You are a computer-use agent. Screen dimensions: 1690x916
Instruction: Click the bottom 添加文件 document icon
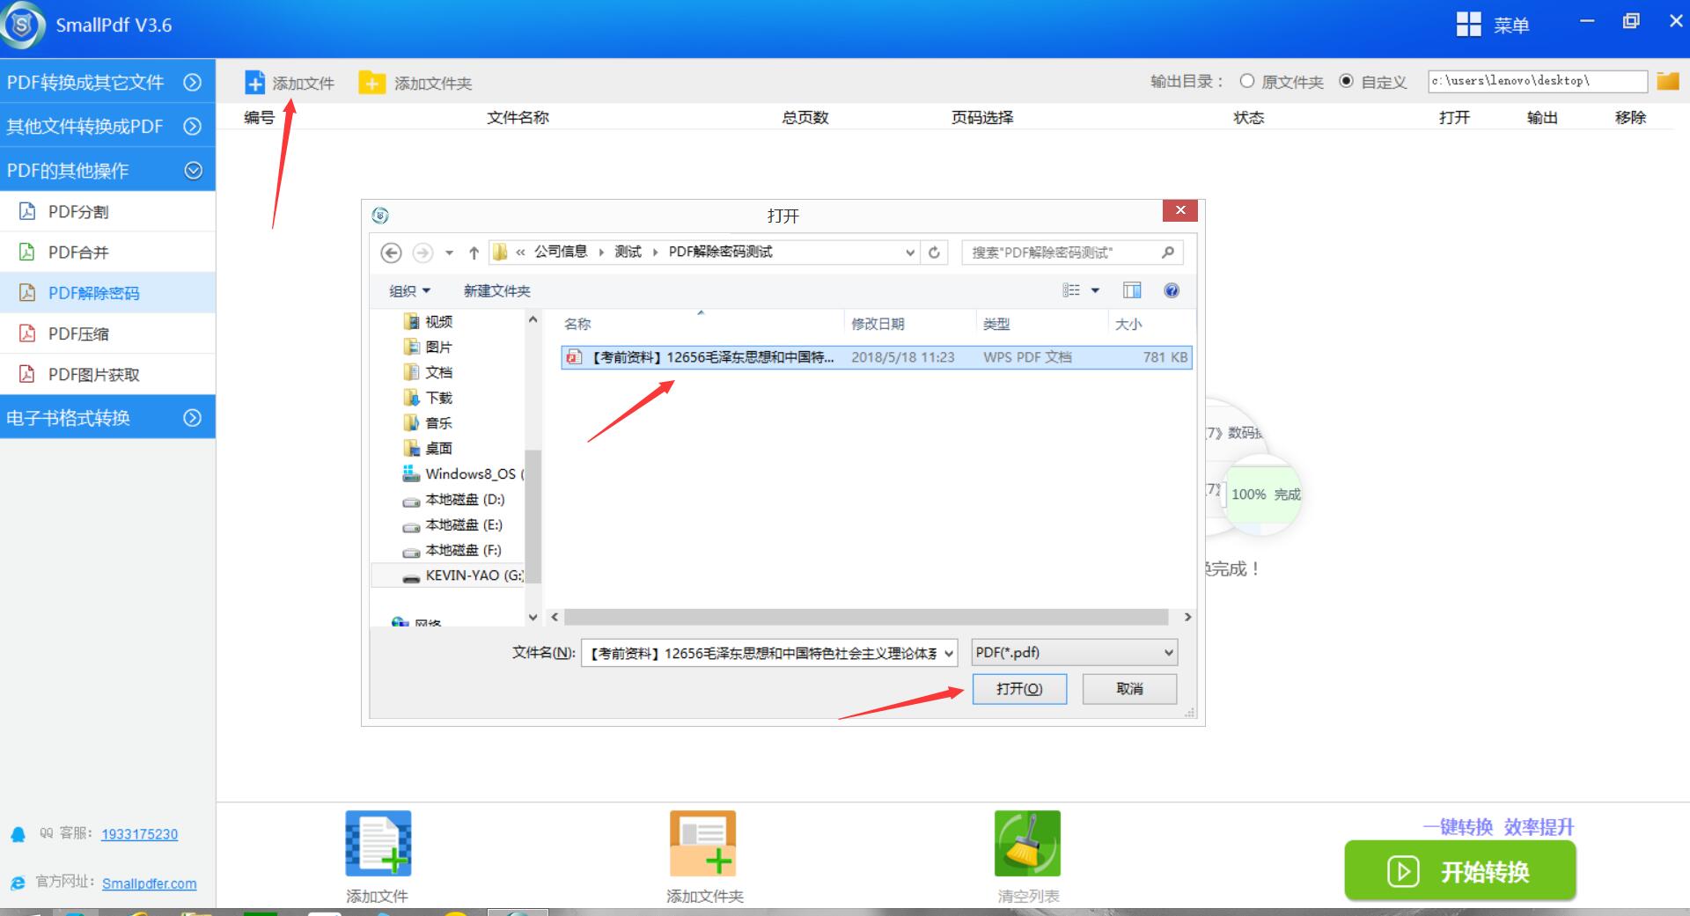point(378,843)
